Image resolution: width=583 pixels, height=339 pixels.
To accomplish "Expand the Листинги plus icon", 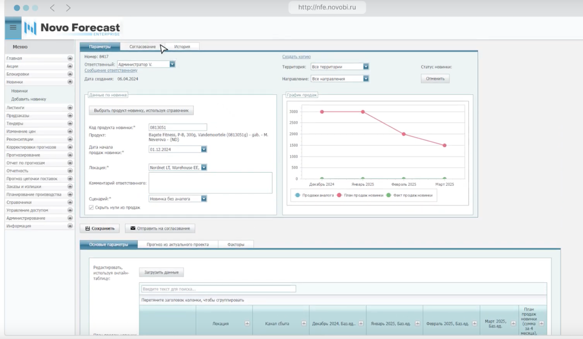I will tap(70, 108).
